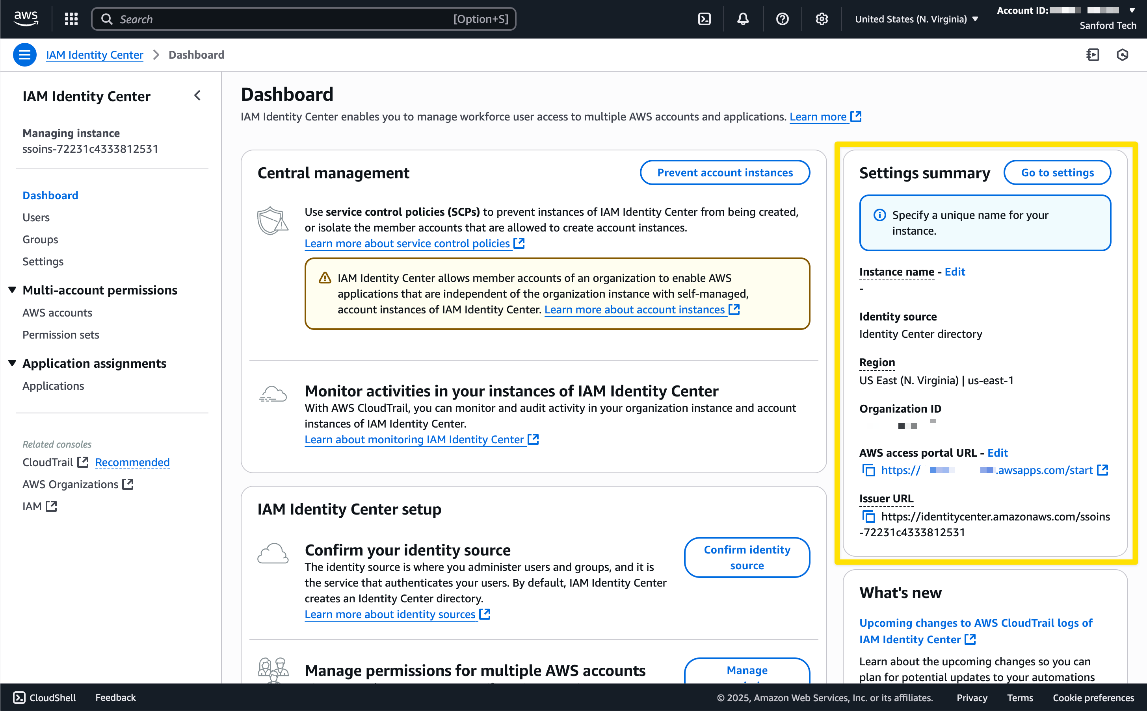This screenshot has width=1147, height=711.
Task: Open IAM Identity Center breadcrumb link
Action: [95, 55]
